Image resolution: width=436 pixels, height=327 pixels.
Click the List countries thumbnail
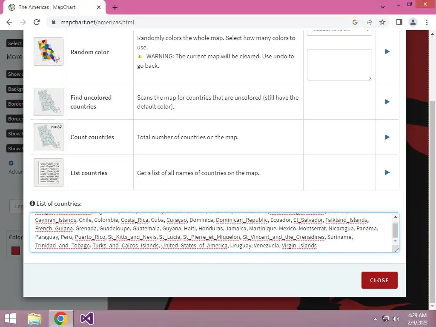[49, 172]
